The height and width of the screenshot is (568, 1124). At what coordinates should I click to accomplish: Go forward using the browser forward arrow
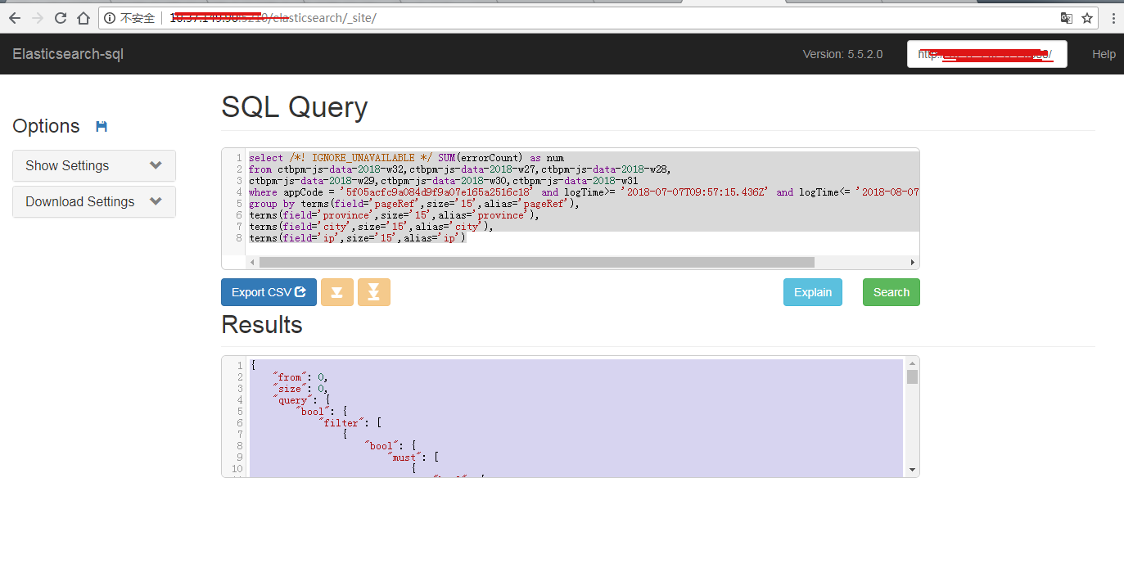[38, 18]
